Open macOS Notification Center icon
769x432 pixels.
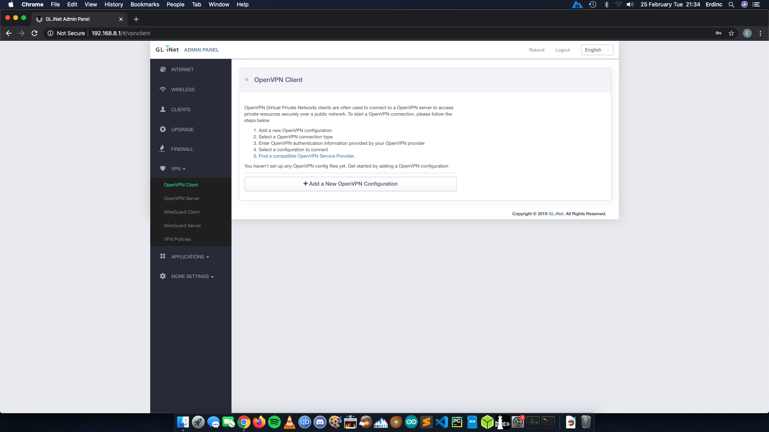point(756,4)
